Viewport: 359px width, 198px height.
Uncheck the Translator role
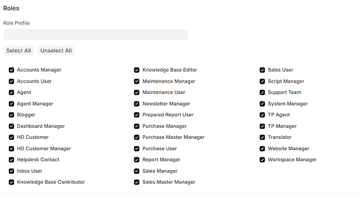coord(262,137)
